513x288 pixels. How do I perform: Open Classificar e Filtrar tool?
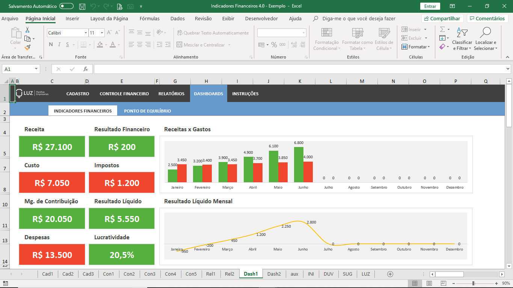[x=462, y=39]
